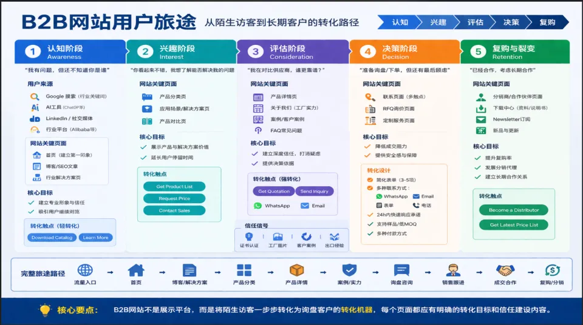The height and width of the screenshot is (325, 583).
Task: Click the 决策阶段 Decision header
Action: [x=404, y=52]
